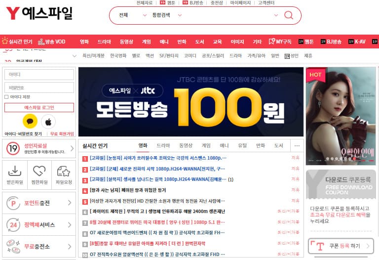Open rank 5 이상한 과자가게 전천당 listing
379x260 pixels.
(x=157, y=201)
